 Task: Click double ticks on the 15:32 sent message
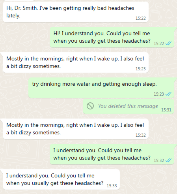tap(168, 160)
